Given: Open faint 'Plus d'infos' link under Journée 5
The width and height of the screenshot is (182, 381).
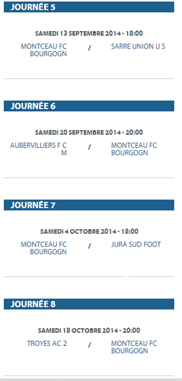Looking at the screenshot, I should (153, 68).
